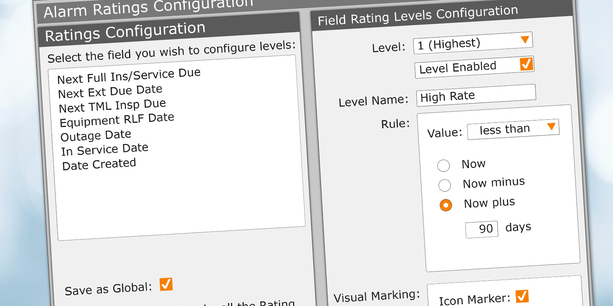Image resolution: width=613 pixels, height=306 pixels.
Task: Click the orange arrow on Level dropdown
Action: [x=524, y=39]
